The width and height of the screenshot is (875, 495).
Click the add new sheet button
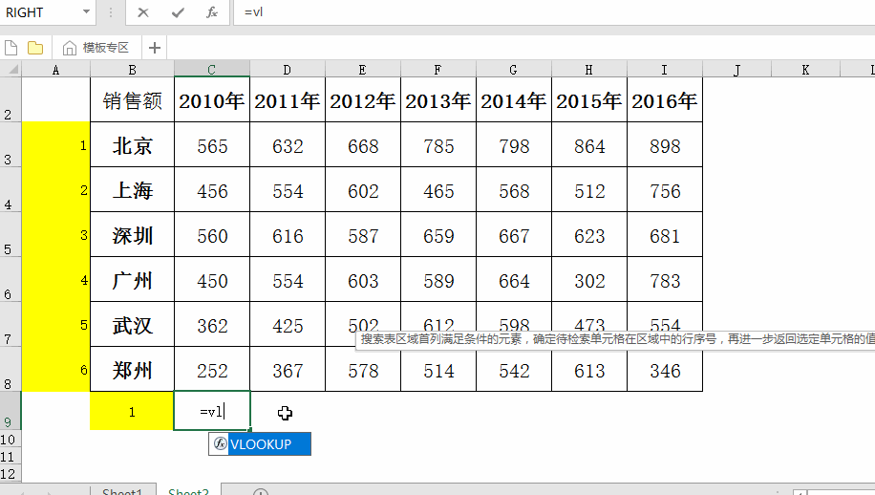coord(261,493)
